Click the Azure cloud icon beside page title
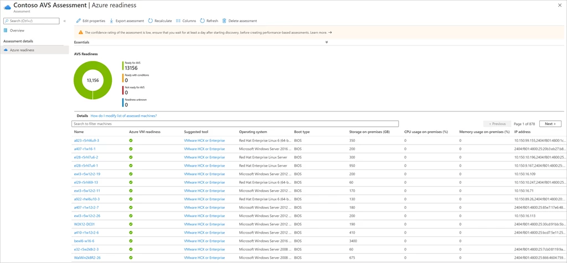The height and width of the screenshot is (263, 567). (8, 7)
